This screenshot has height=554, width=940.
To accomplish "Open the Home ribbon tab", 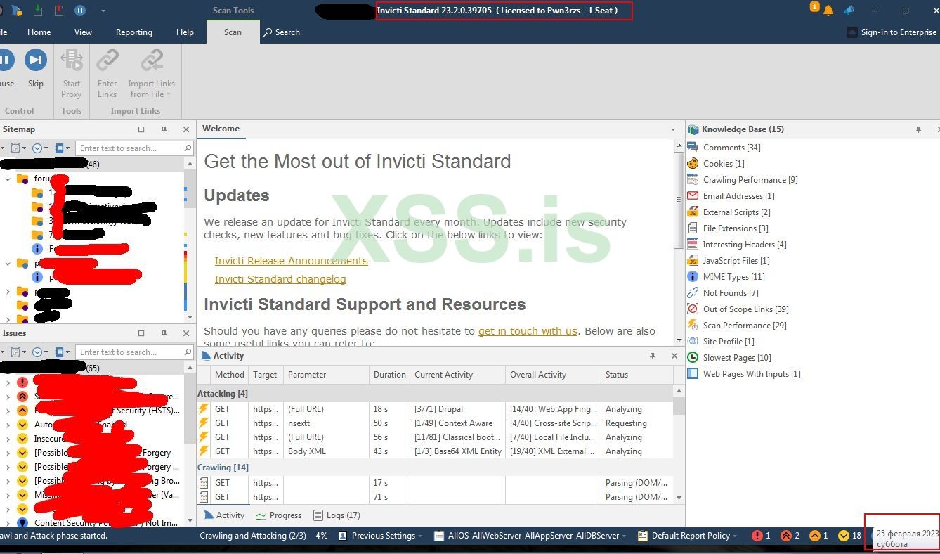I will click(x=39, y=32).
